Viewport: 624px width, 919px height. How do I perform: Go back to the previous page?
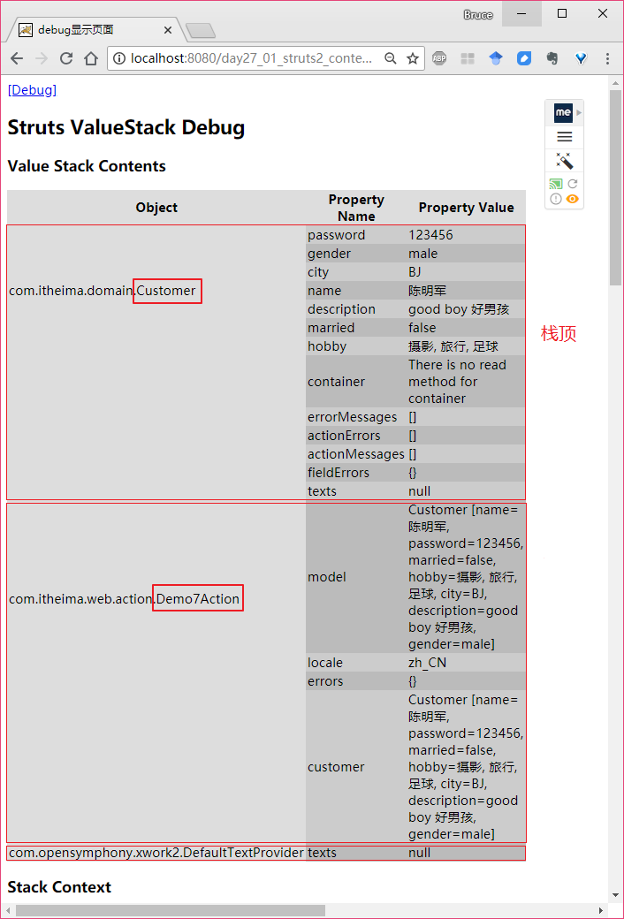click(x=17, y=58)
